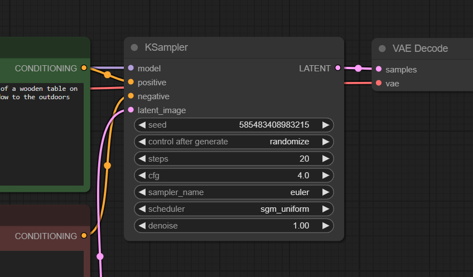This screenshot has width=473, height=277.
Task: Select the VAE Decode node title
Action: 420,48
